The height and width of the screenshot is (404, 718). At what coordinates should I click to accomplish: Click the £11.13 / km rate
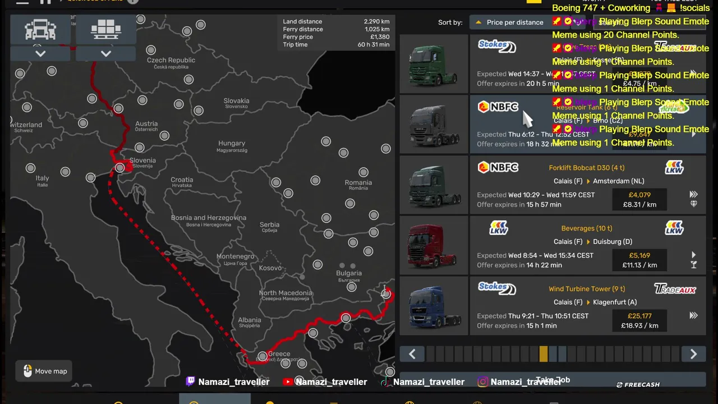tap(639, 265)
